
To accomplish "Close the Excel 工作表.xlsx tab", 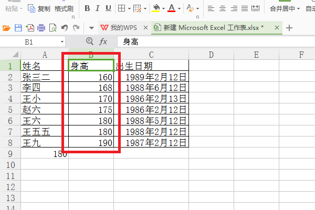I will tap(277, 27).
